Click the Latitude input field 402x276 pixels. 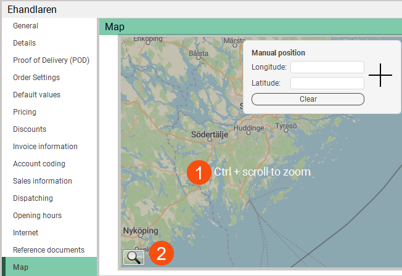pos(327,83)
